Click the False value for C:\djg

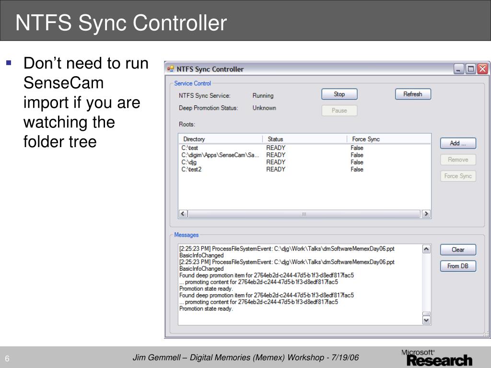pyautogui.click(x=357, y=162)
